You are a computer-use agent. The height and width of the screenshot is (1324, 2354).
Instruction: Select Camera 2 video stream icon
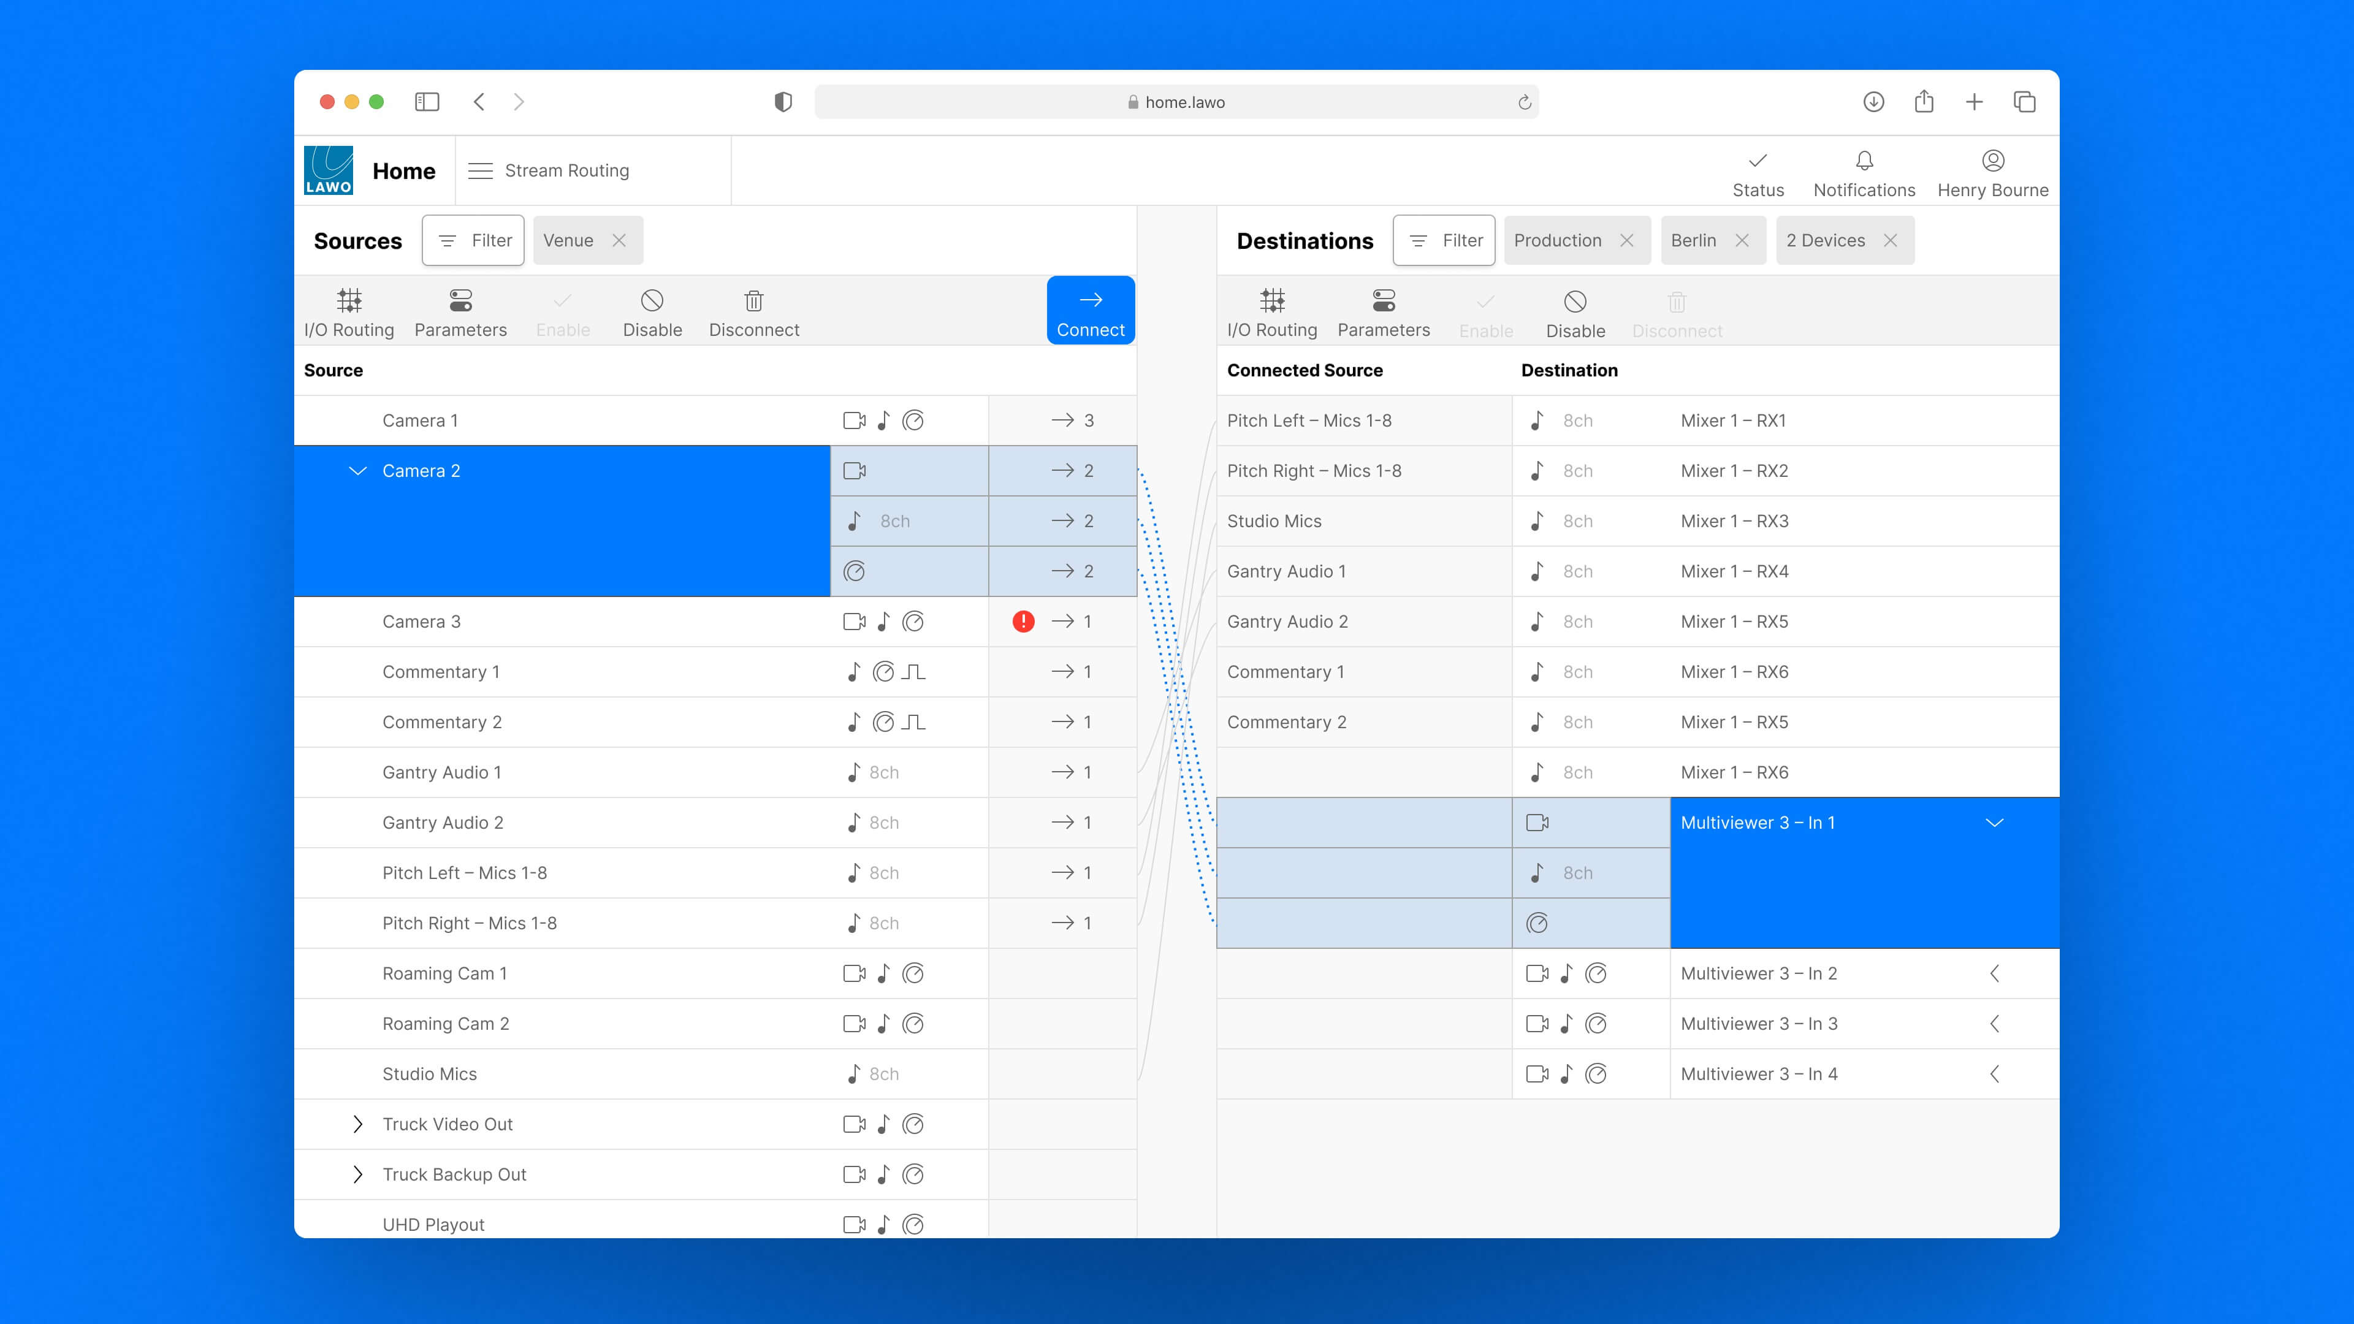[x=855, y=471]
